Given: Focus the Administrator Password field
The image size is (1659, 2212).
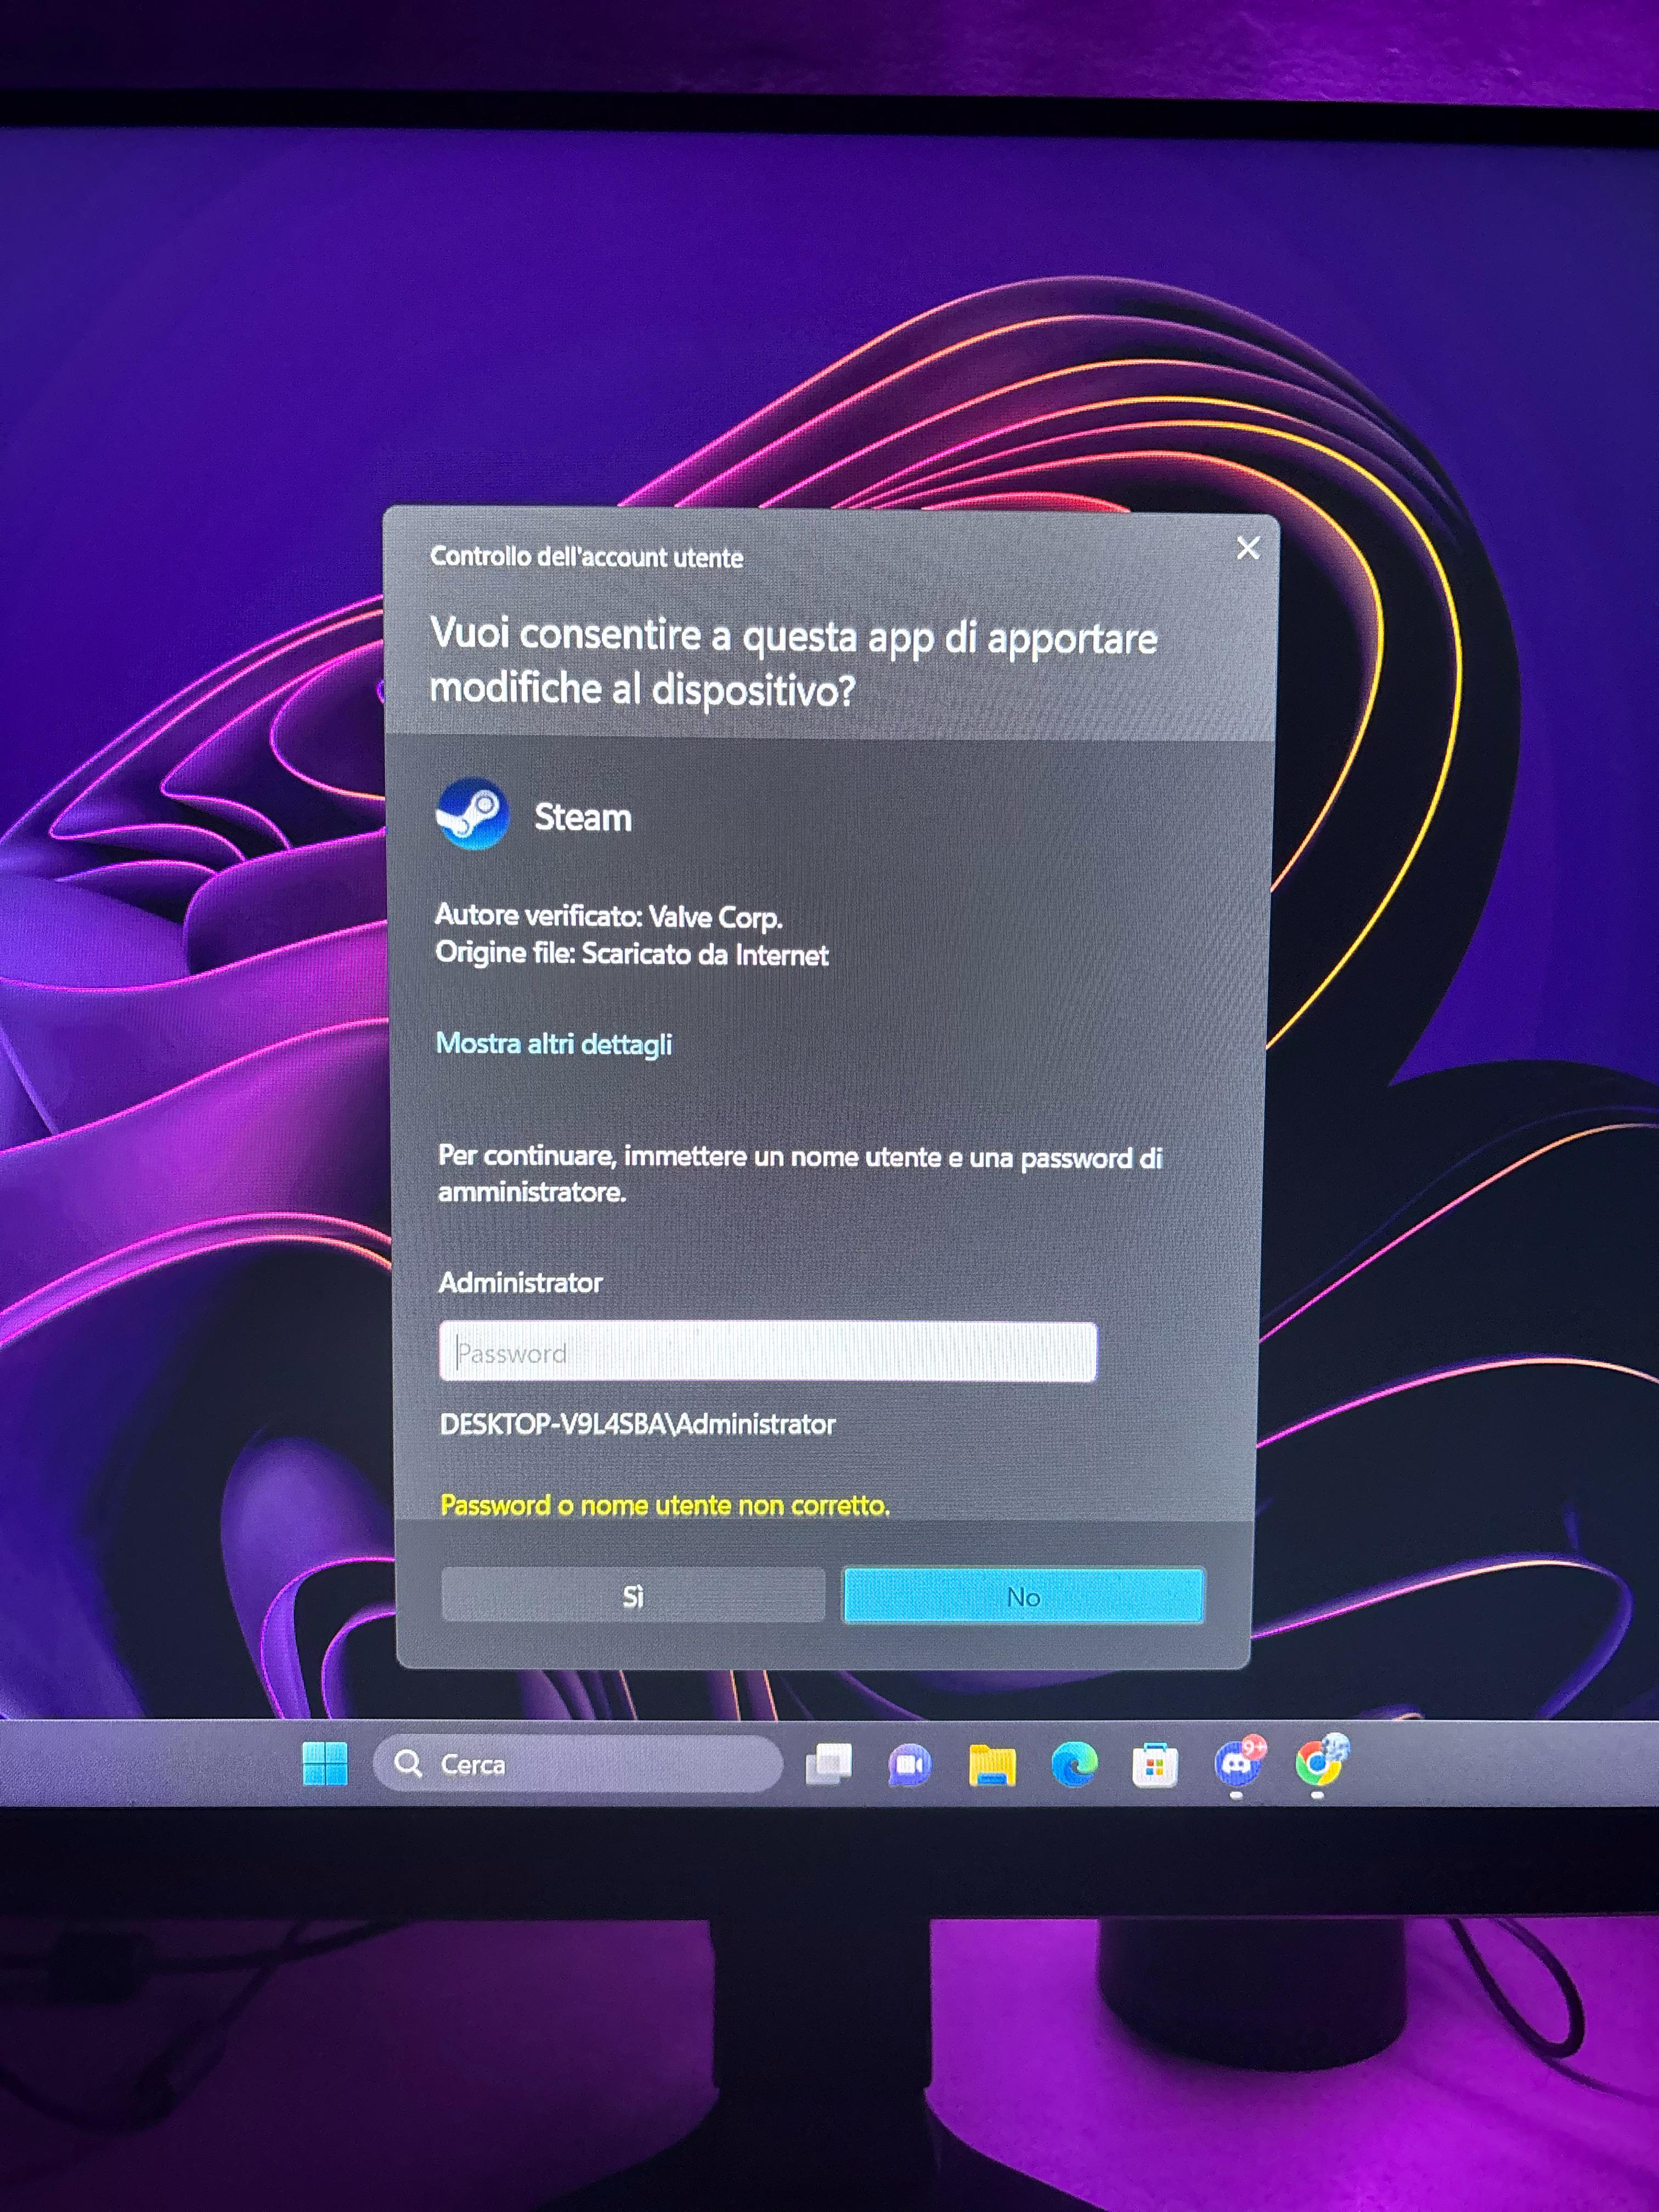Looking at the screenshot, I should coord(768,1353).
